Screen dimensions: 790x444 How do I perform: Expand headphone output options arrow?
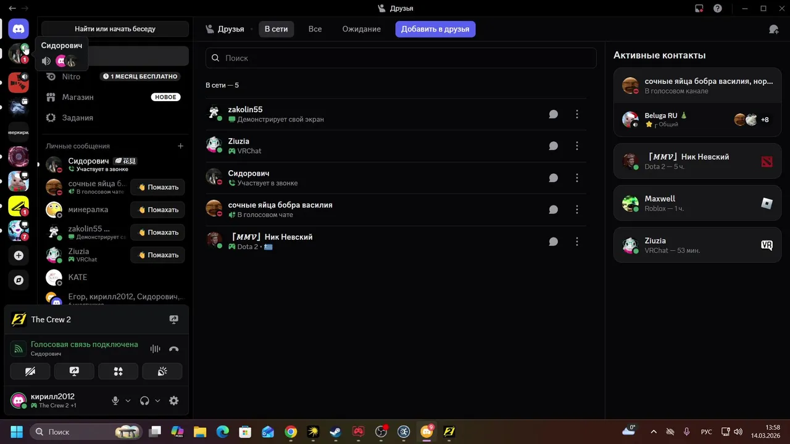(157, 401)
